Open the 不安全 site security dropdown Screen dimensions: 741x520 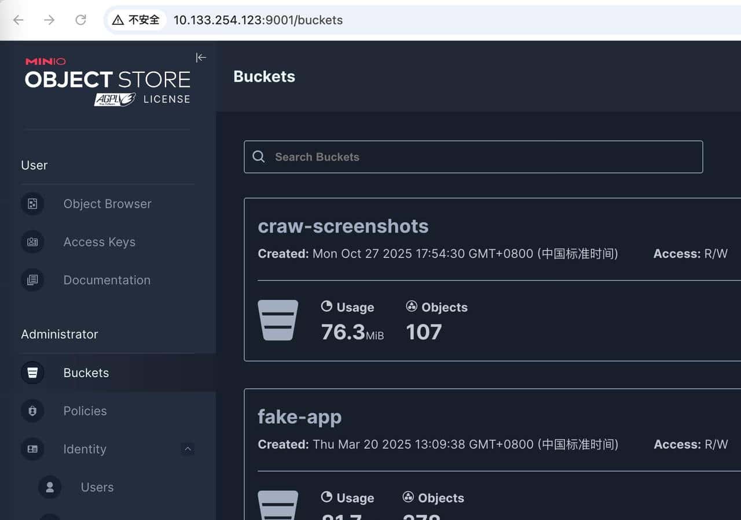click(x=136, y=19)
